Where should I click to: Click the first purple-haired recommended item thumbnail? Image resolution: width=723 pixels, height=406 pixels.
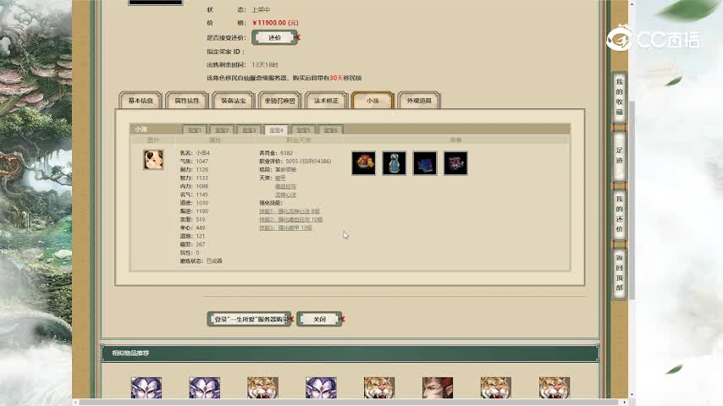[146, 387]
